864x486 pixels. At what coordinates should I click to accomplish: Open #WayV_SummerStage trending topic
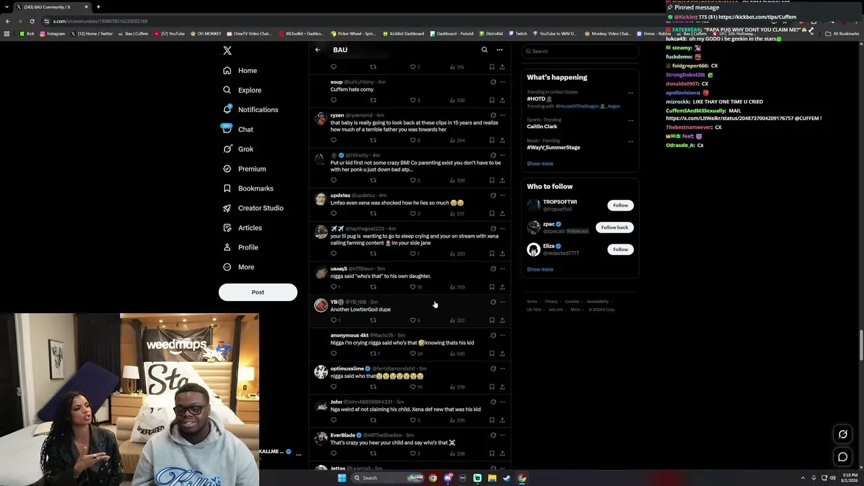click(x=553, y=147)
